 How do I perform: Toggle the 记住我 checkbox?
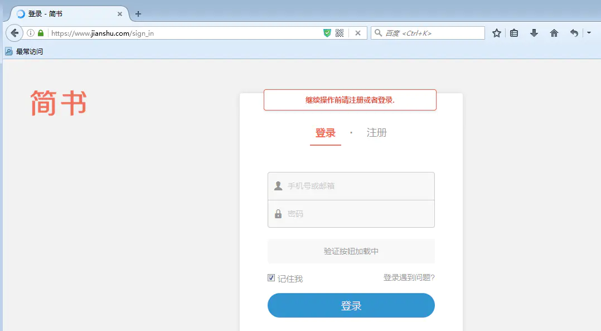tap(272, 277)
